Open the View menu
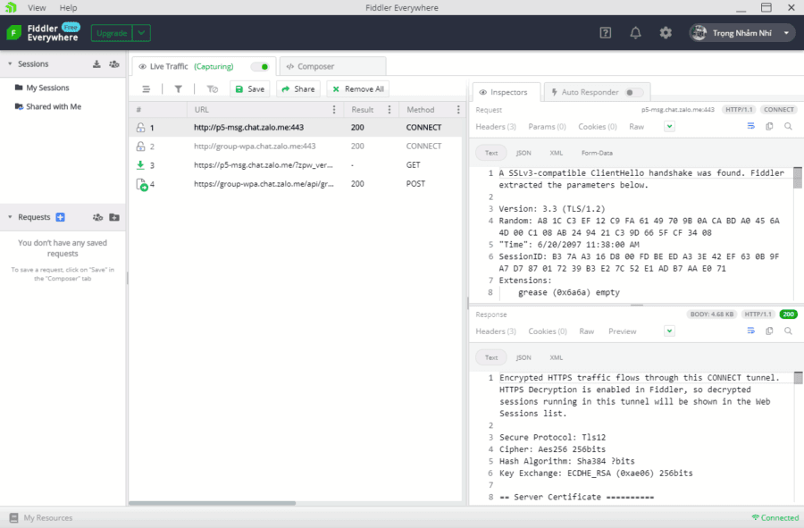This screenshot has height=528, width=804. (37, 8)
